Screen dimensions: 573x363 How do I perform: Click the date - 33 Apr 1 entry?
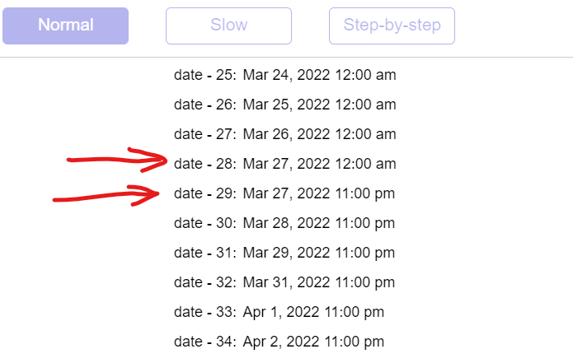coord(279,312)
